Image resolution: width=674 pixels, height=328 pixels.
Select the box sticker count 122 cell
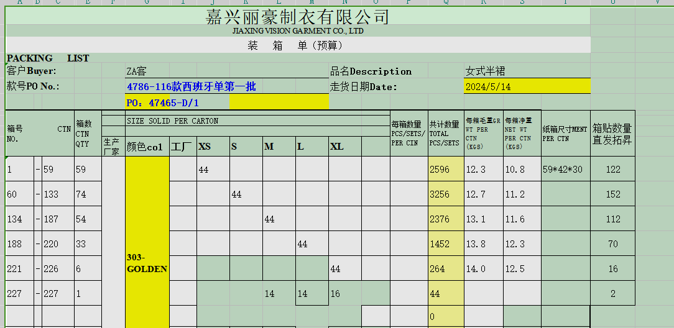point(612,169)
